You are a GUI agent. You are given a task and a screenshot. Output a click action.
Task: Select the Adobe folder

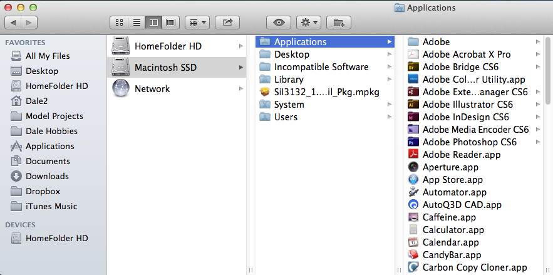coord(474,41)
